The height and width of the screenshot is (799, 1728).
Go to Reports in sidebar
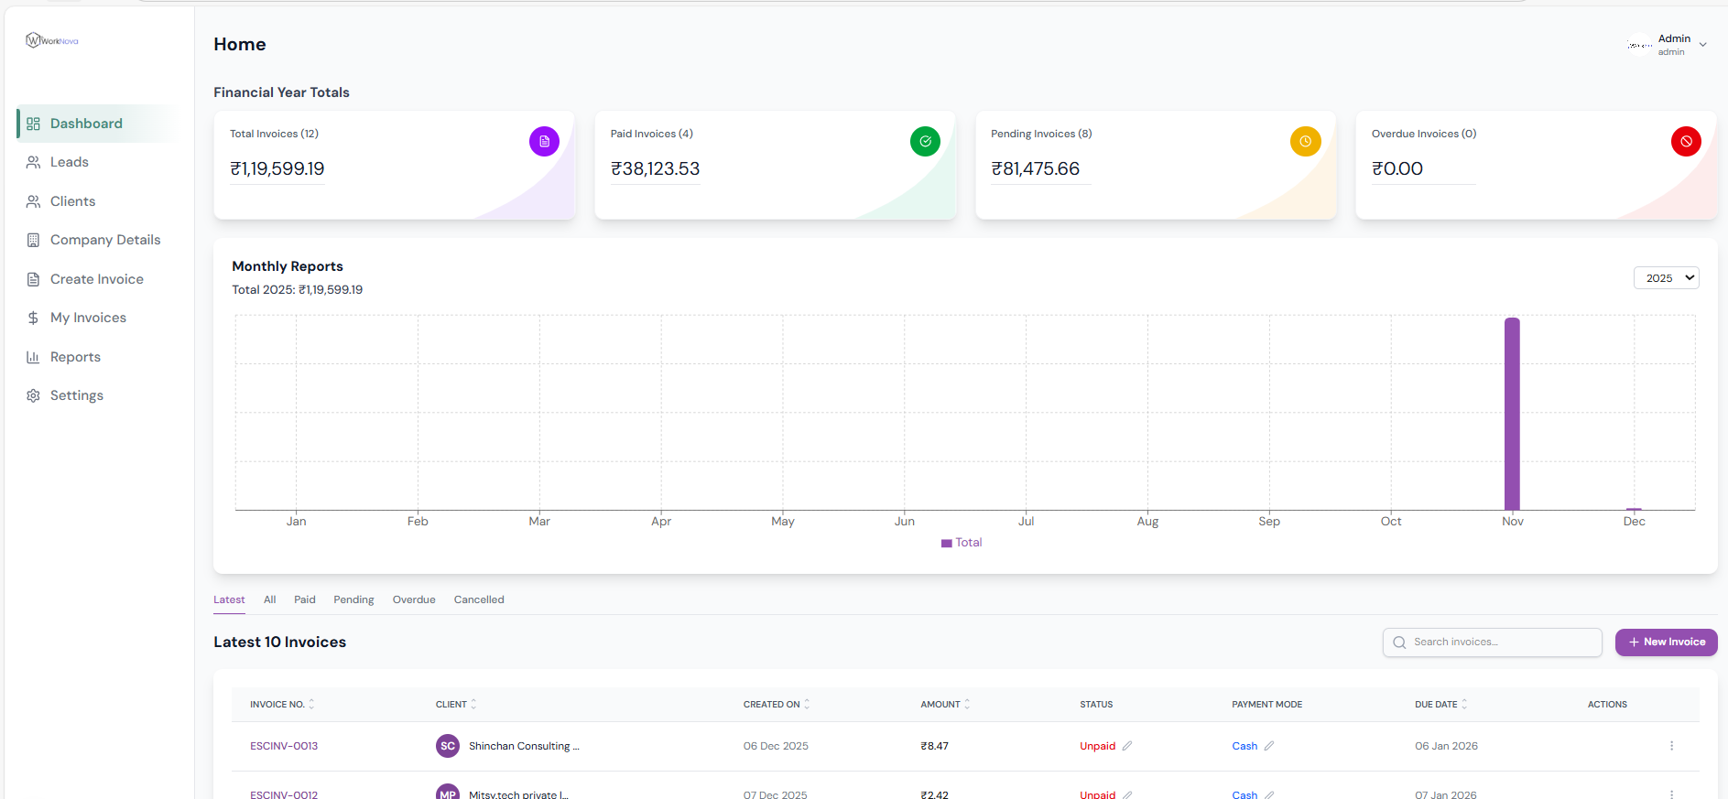75,357
